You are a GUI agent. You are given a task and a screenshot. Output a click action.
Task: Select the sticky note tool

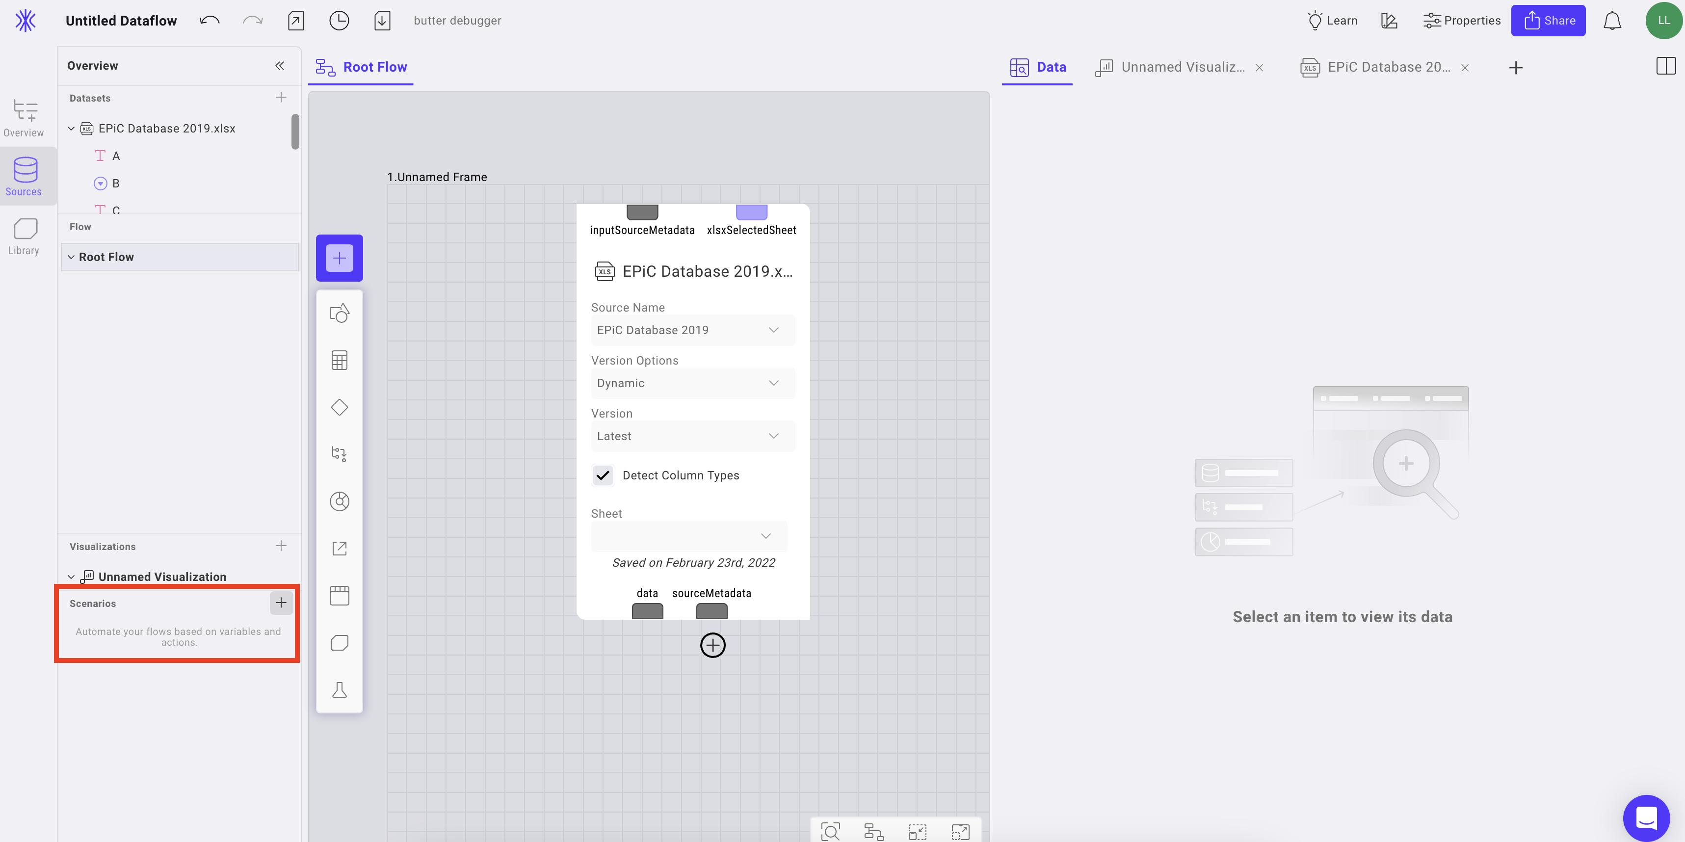click(340, 642)
